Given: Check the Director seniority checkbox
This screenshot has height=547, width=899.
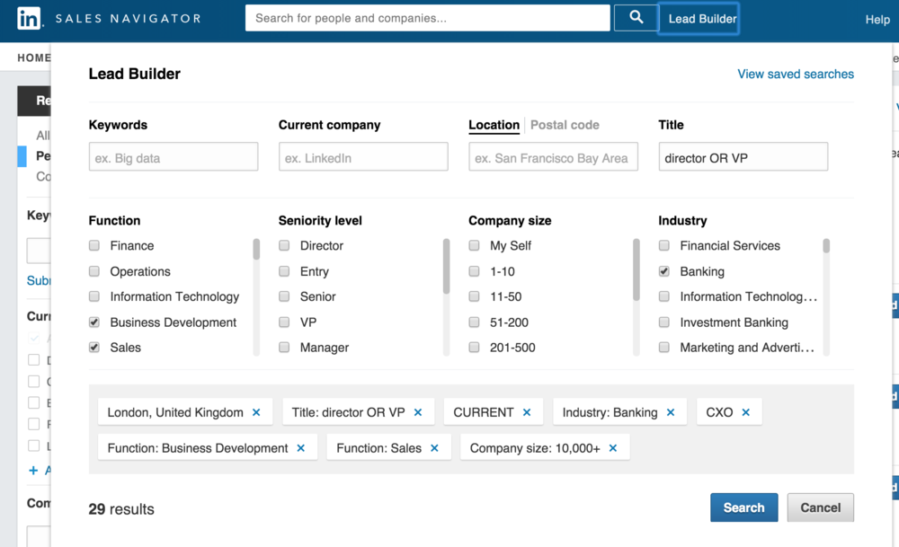Looking at the screenshot, I should [284, 246].
